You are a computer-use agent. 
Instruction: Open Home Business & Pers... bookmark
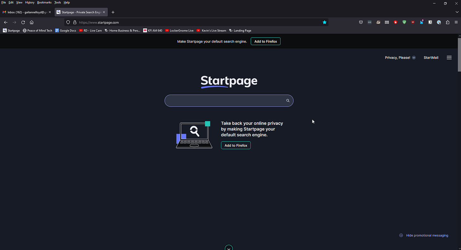coord(123,31)
